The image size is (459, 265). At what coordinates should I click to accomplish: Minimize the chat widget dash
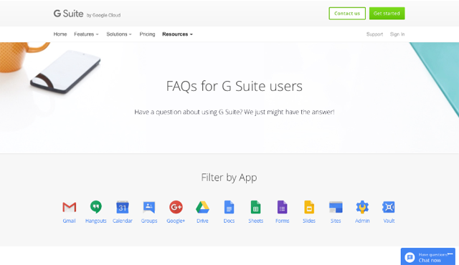(x=450, y=254)
